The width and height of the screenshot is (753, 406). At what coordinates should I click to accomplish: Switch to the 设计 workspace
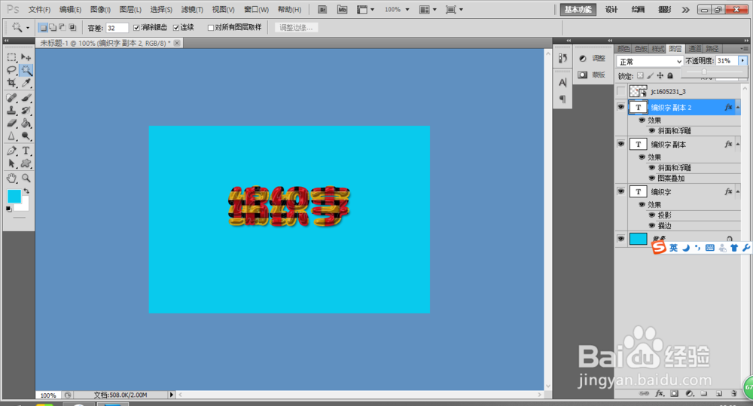[611, 10]
